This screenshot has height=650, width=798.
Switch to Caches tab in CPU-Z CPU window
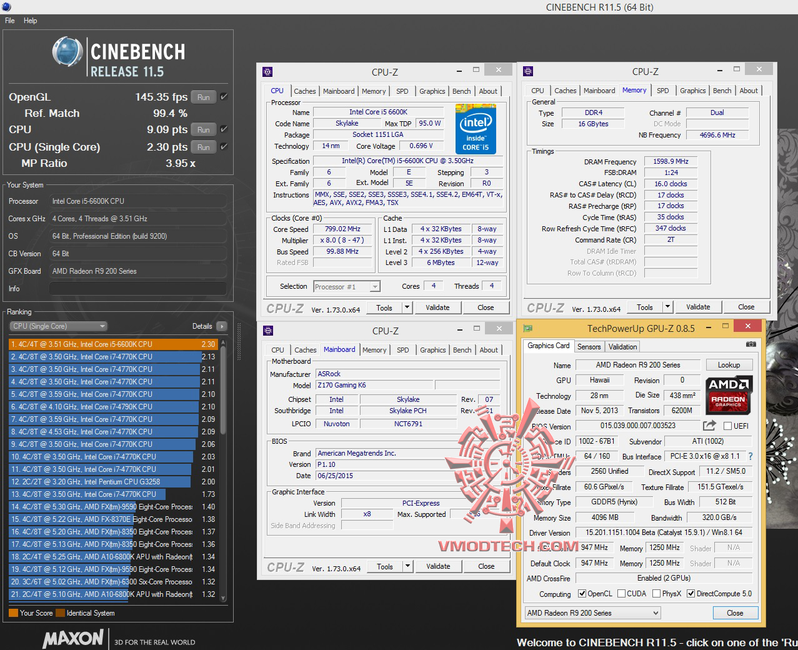pos(305,91)
